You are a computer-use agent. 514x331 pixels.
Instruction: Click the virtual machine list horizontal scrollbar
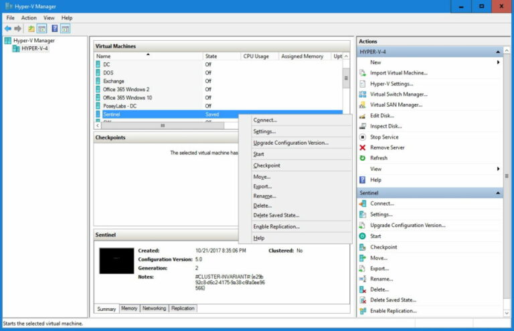161,125
